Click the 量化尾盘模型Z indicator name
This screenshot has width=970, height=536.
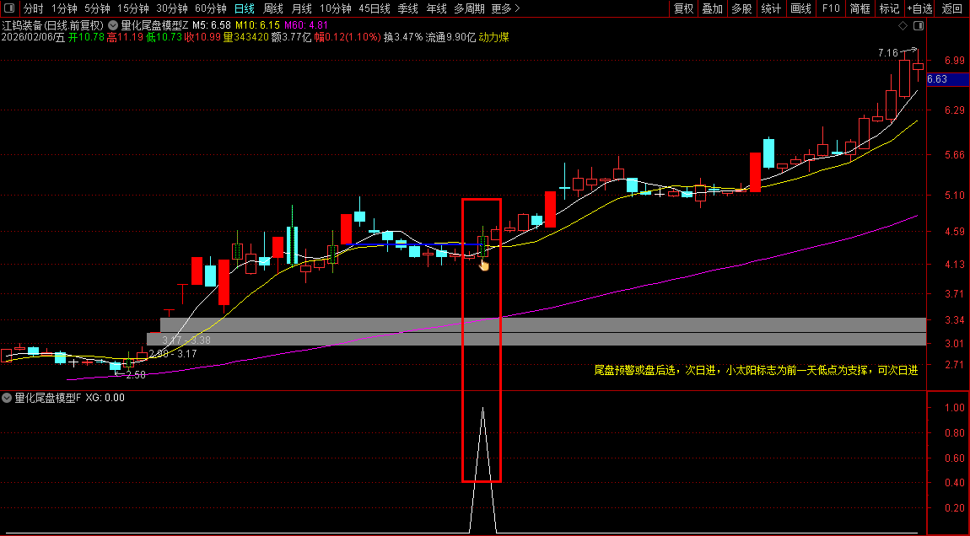click(154, 25)
